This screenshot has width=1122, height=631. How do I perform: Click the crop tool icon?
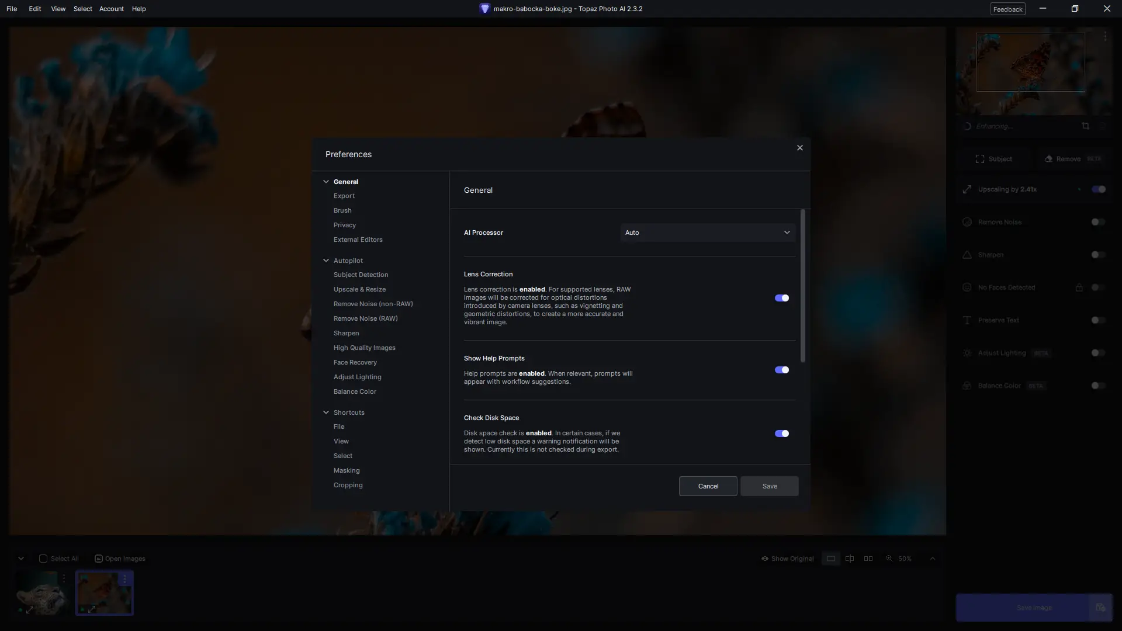(1085, 126)
